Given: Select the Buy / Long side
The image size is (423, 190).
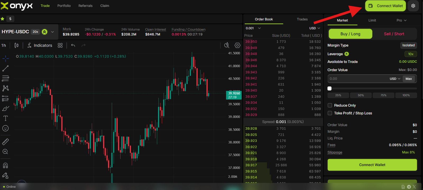Looking at the screenshot, I should click(350, 34).
